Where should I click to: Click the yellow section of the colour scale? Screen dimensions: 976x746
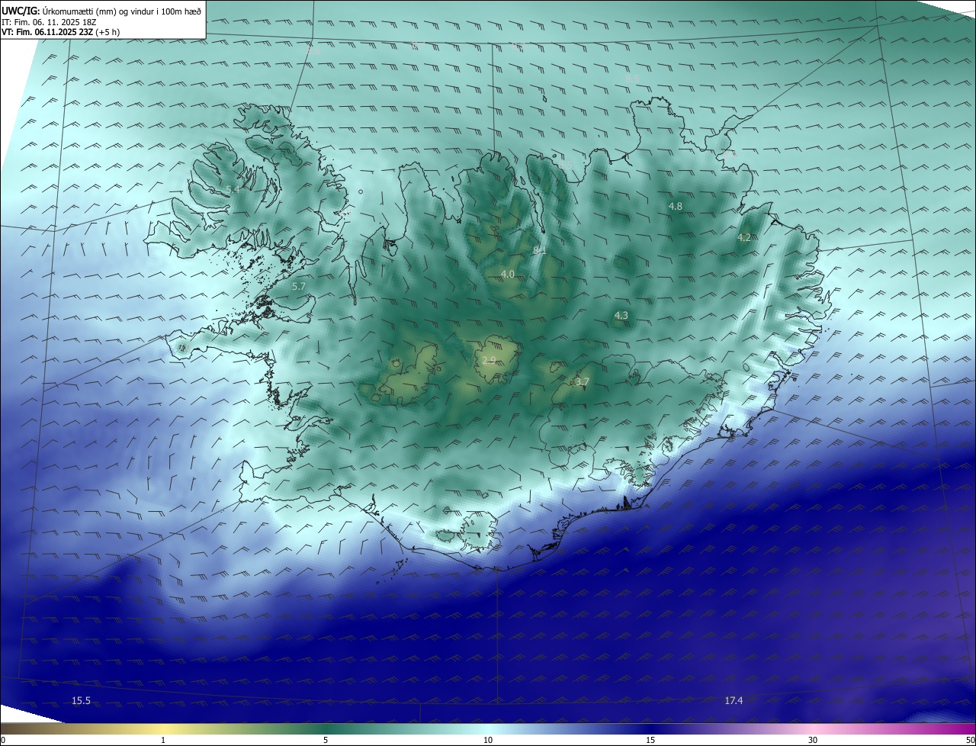coord(164,729)
